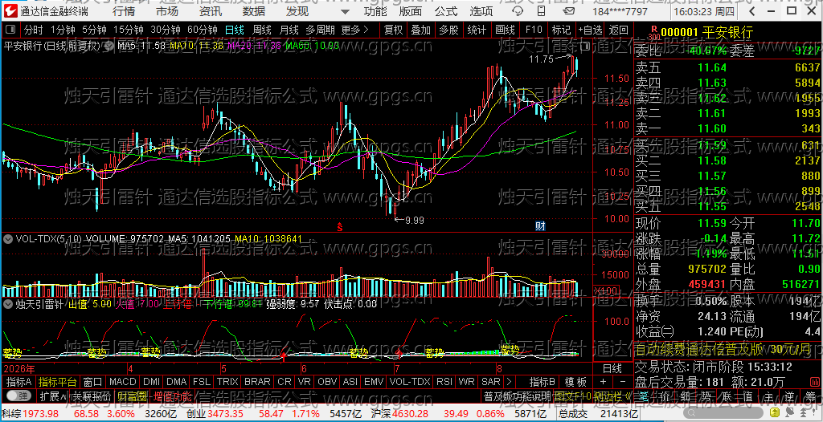The image size is (823, 422).
Task: Click the +自选 button
Action: (x=591, y=30)
